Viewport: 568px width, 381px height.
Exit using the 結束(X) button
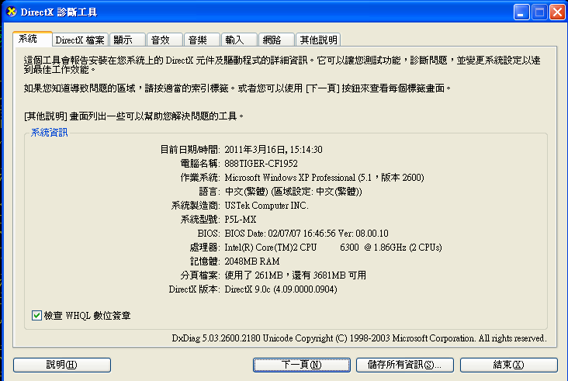(508, 365)
